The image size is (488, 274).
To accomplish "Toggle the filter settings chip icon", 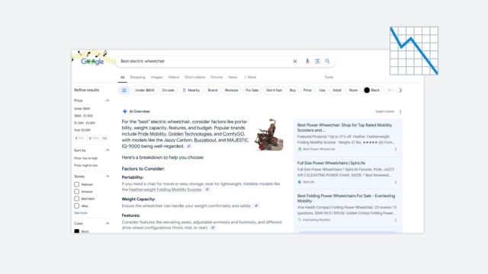I will [x=124, y=90].
